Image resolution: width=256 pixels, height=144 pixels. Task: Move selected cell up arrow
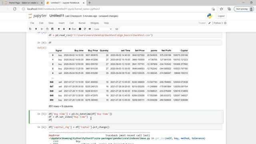tap(59, 29)
